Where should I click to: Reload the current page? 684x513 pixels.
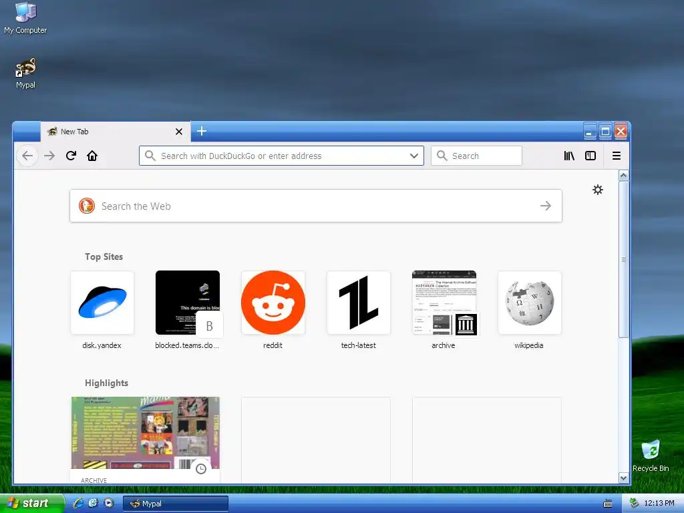pyautogui.click(x=71, y=156)
